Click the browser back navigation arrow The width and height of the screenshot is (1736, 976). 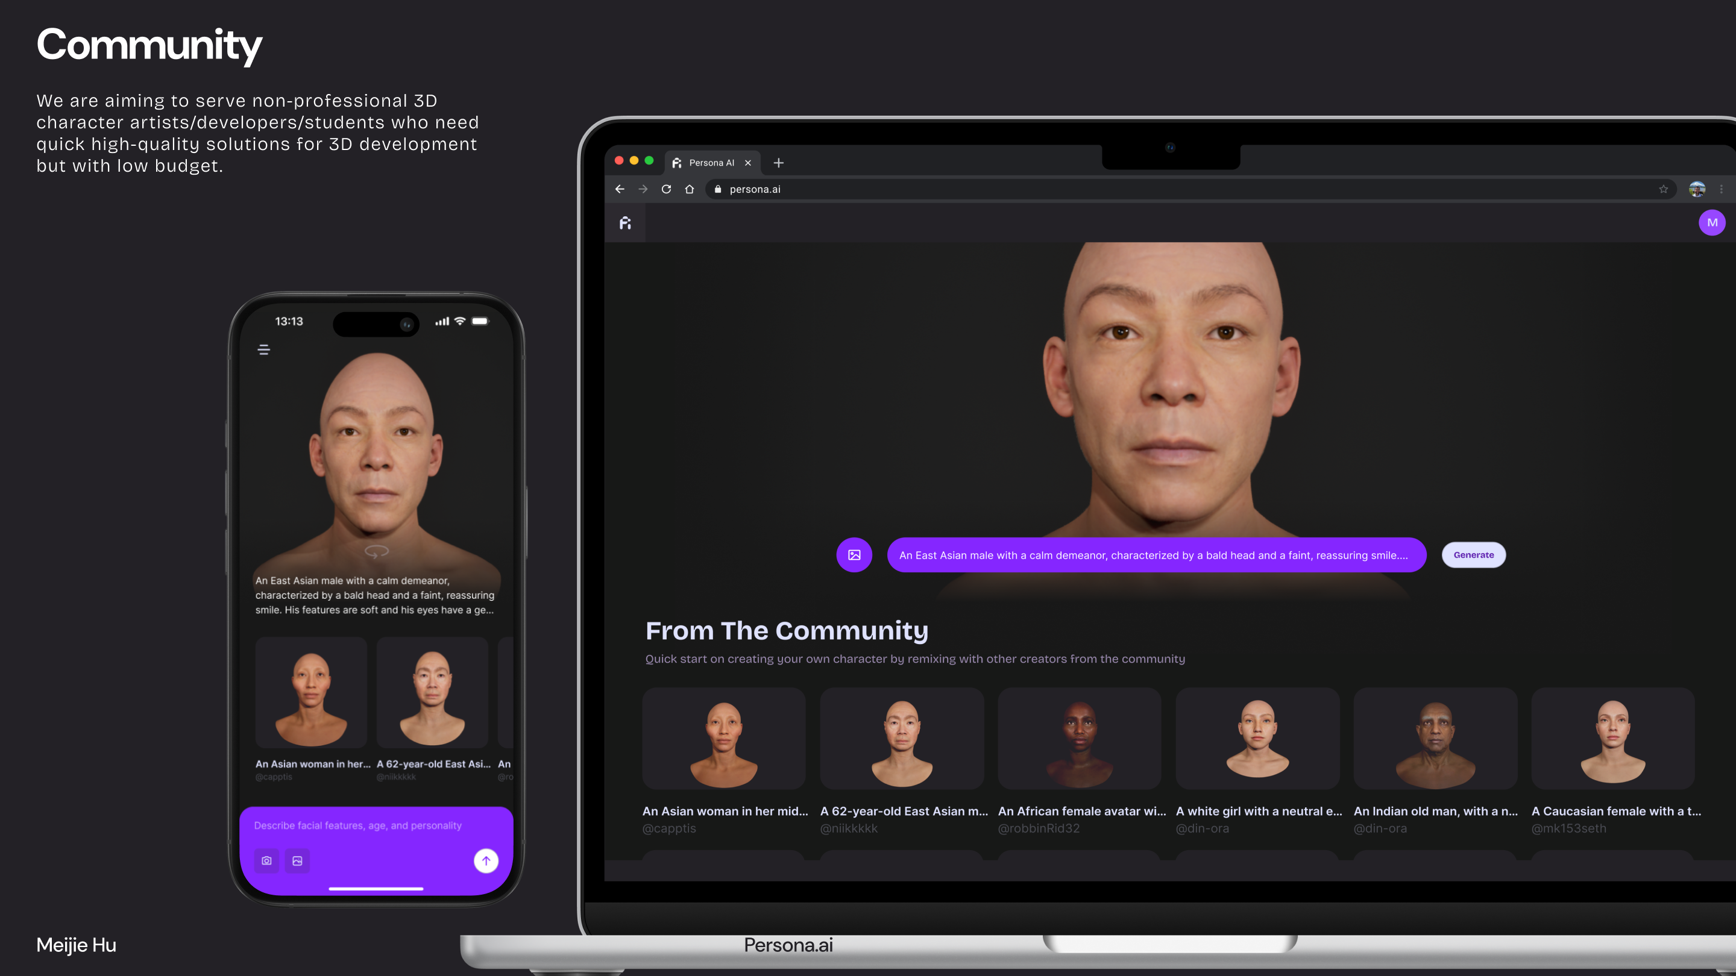tap(619, 189)
